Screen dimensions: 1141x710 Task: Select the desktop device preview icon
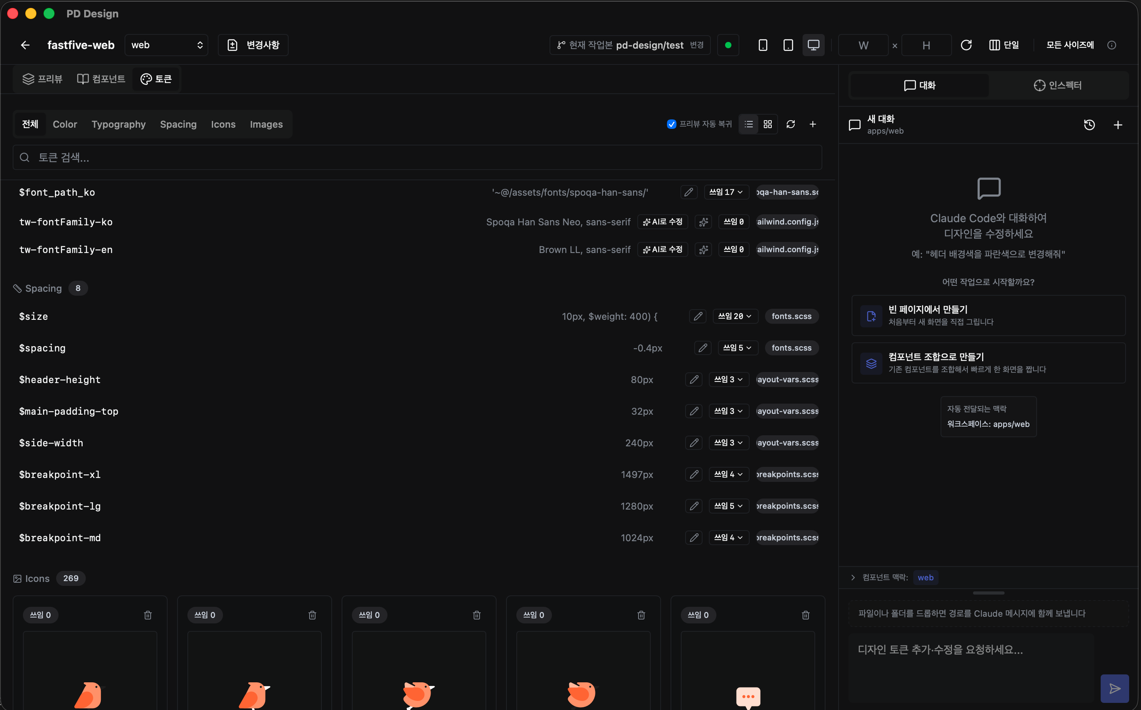[x=813, y=45]
